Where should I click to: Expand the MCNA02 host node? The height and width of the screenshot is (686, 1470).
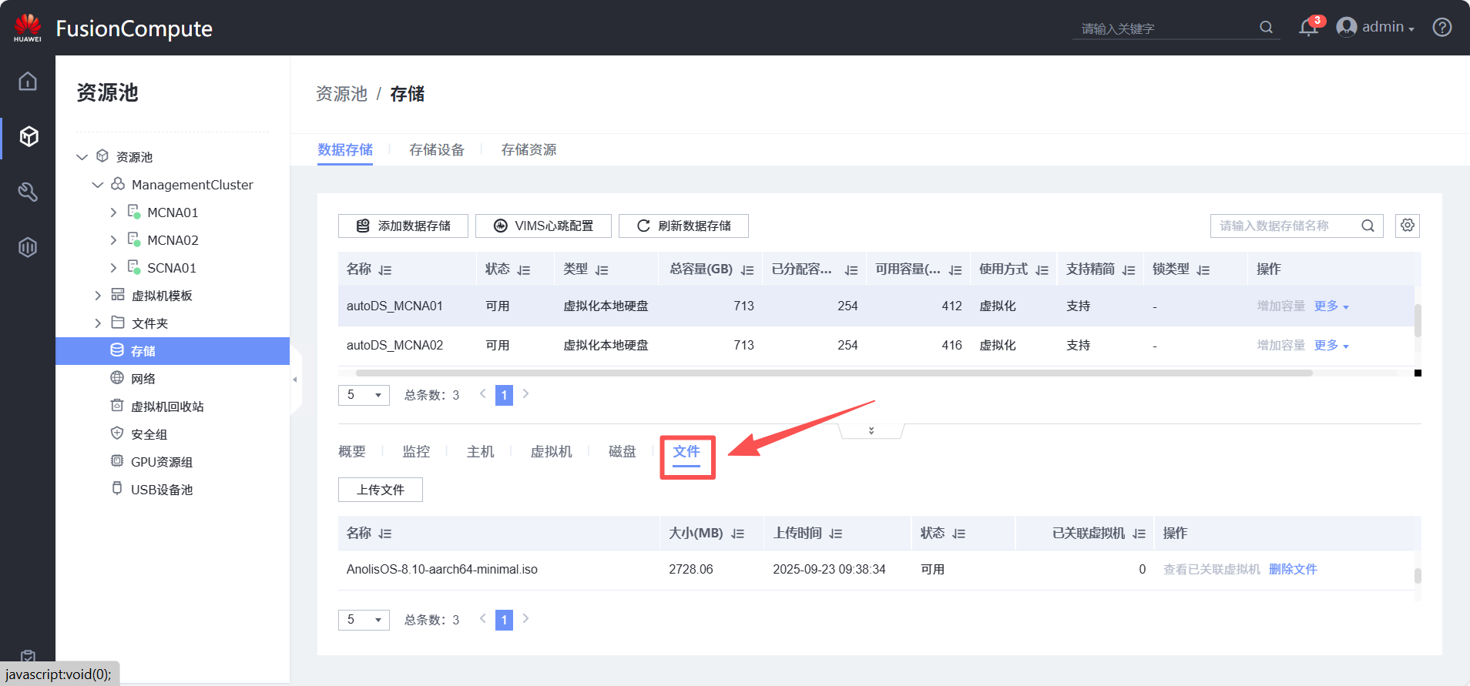pos(113,240)
